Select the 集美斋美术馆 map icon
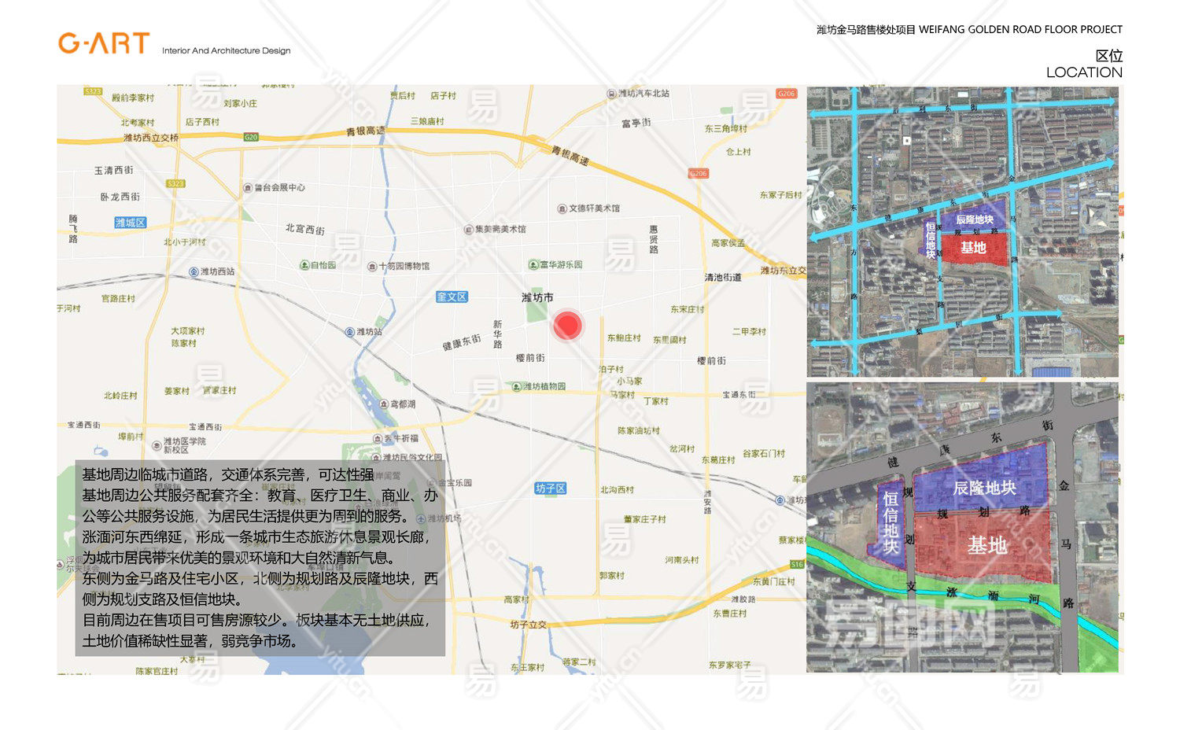 (468, 230)
